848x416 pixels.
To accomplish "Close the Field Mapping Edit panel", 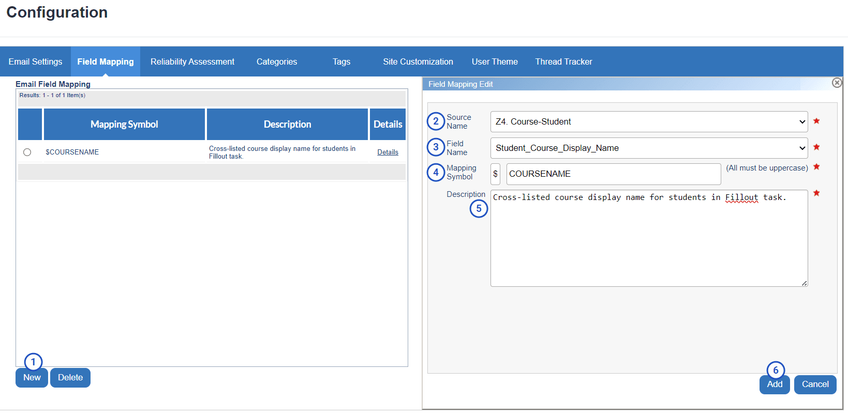I will [837, 83].
